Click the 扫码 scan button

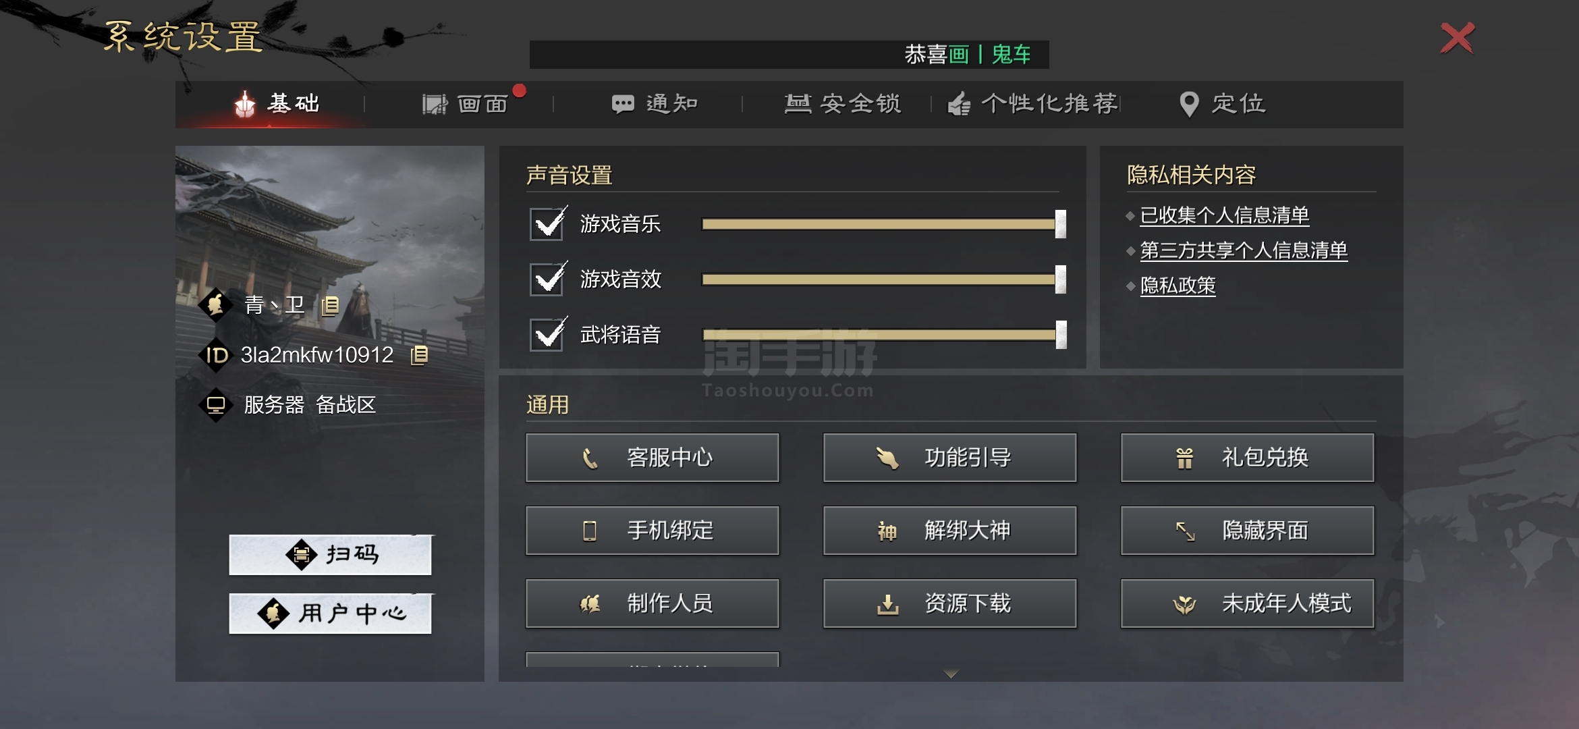(x=330, y=555)
